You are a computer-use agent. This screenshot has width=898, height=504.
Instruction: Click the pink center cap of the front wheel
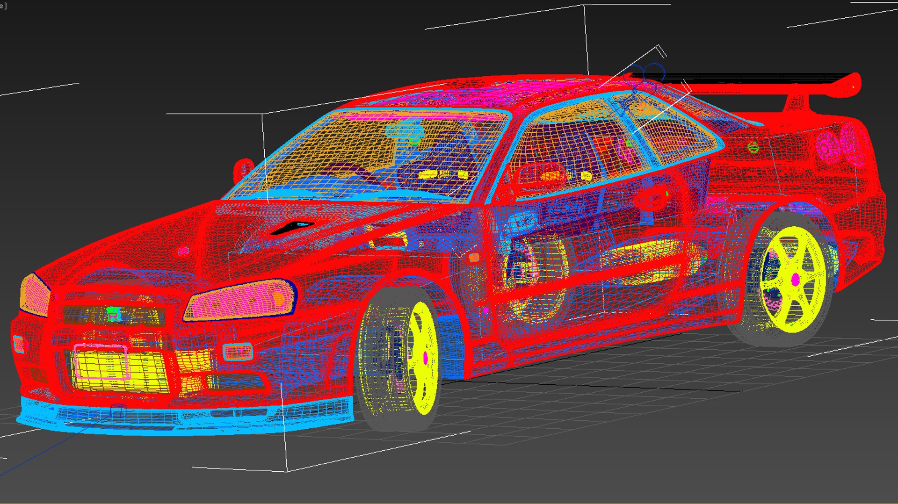click(425, 358)
